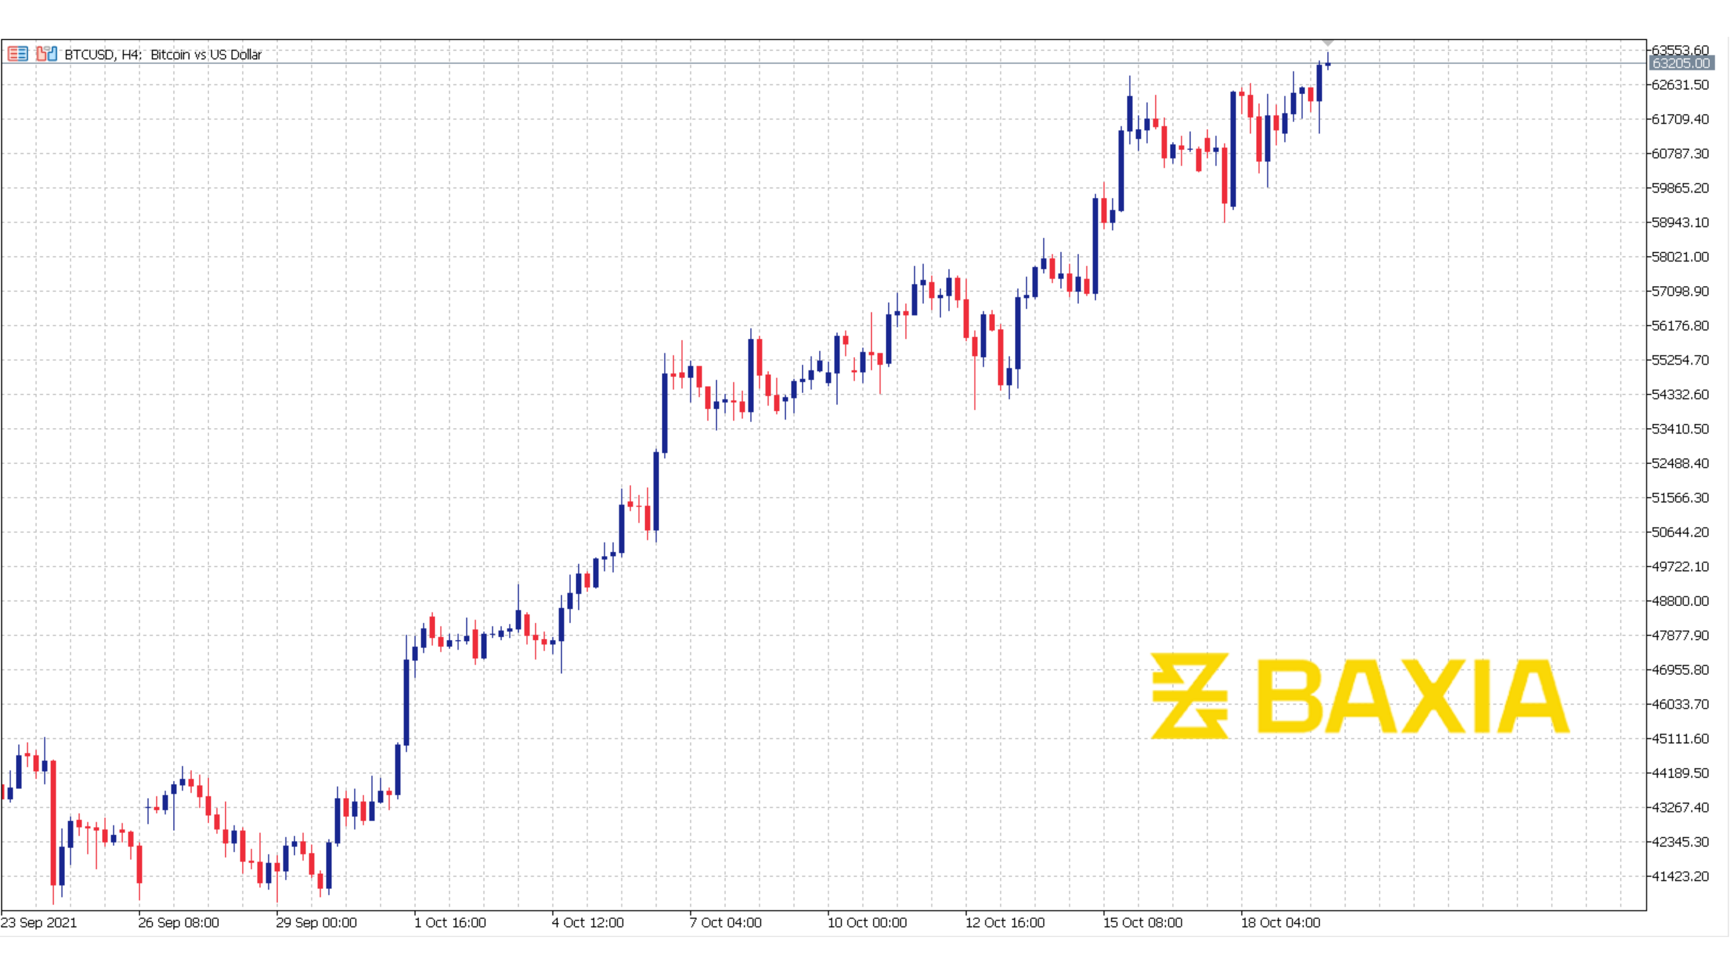Click the 44189.50 price axis label
The width and height of the screenshot is (1730, 974).
pyautogui.click(x=1680, y=773)
